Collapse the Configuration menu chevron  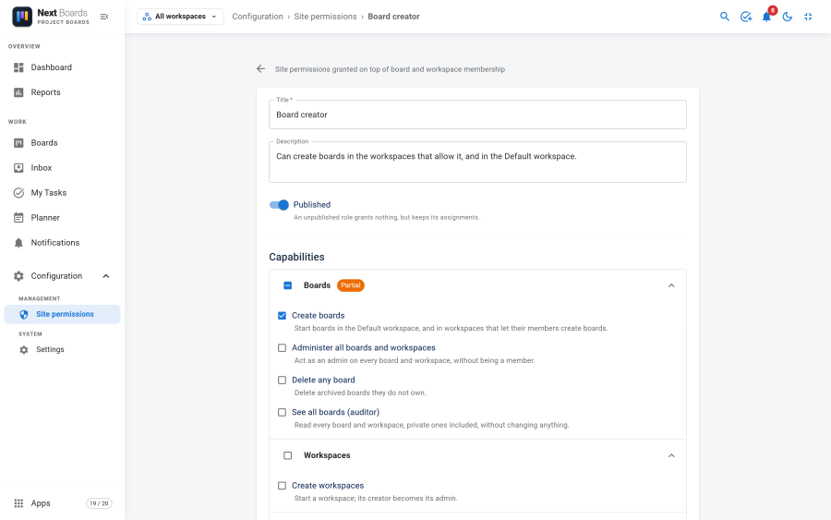click(106, 275)
